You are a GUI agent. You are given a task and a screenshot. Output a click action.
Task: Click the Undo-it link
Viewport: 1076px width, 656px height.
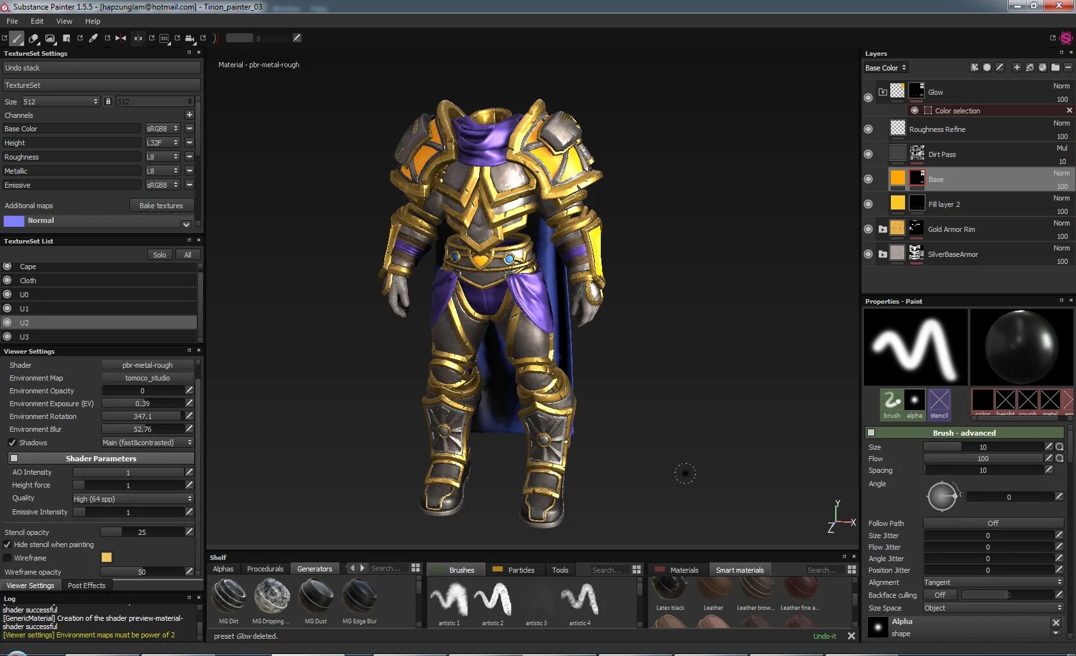click(x=824, y=636)
